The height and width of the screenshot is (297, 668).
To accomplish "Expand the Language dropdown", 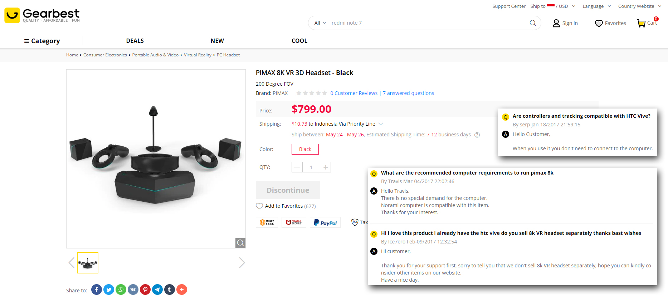I will pyautogui.click(x=597, y=6).
